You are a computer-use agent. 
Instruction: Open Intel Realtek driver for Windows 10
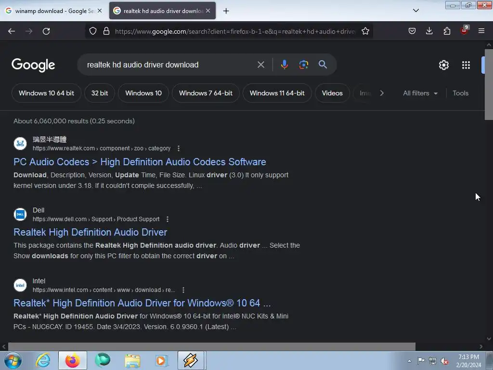[142, 303]
